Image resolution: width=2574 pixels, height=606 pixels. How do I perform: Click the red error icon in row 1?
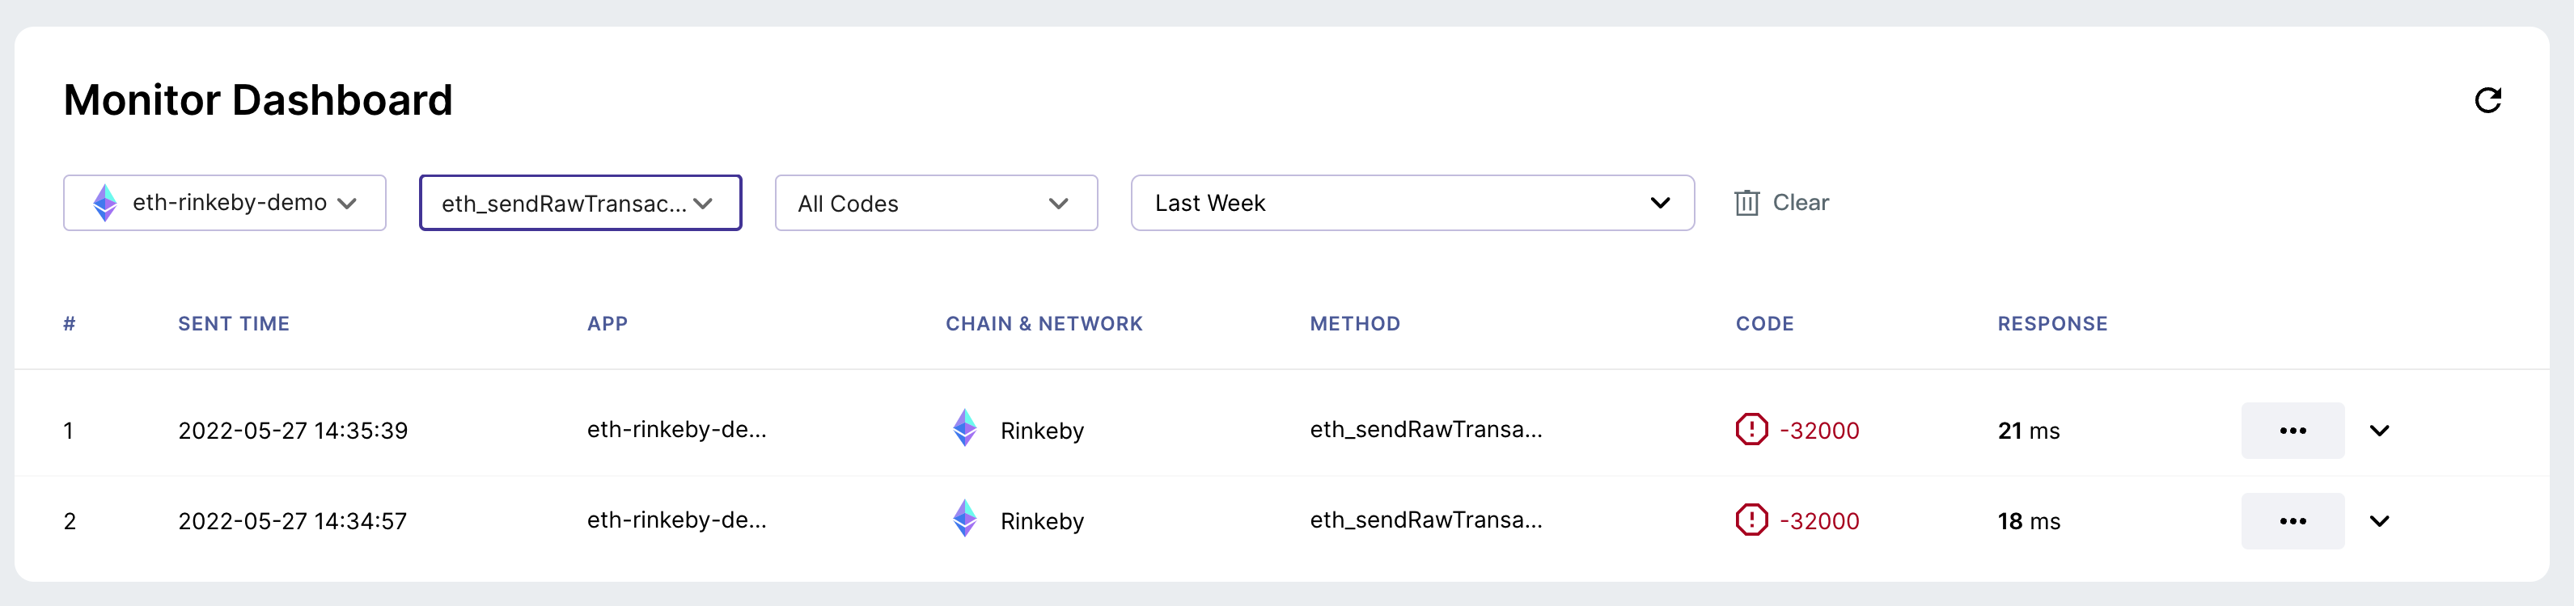click(1751, 429)
